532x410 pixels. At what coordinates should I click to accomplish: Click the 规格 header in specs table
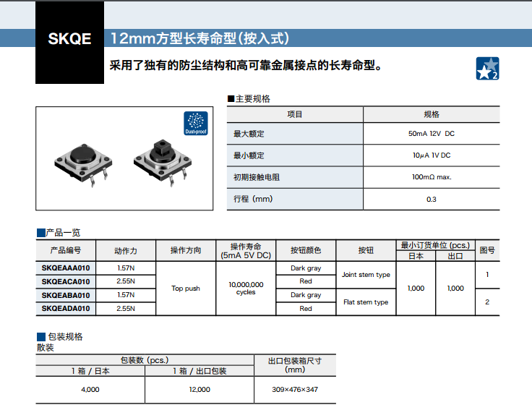pyautogui.click(x=432, y=114)
